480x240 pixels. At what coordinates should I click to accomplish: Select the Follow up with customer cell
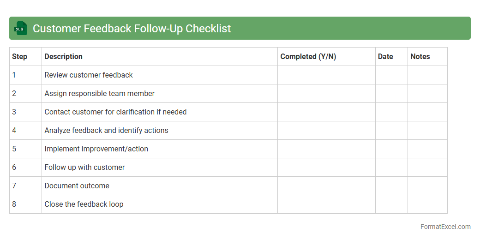point(84,168)
